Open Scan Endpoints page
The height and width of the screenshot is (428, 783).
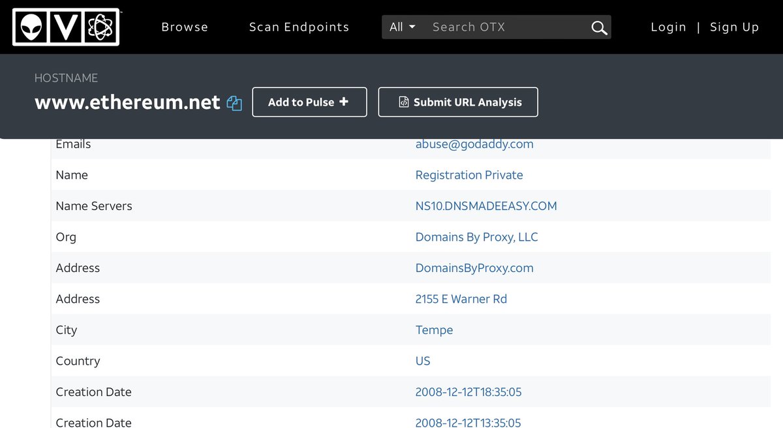click(x=299, y=27)
